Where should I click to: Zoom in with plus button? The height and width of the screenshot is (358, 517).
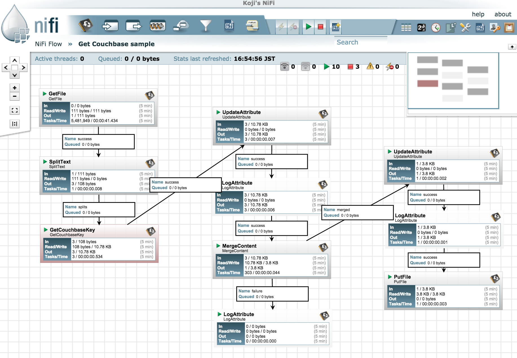[x=15, y=88]
